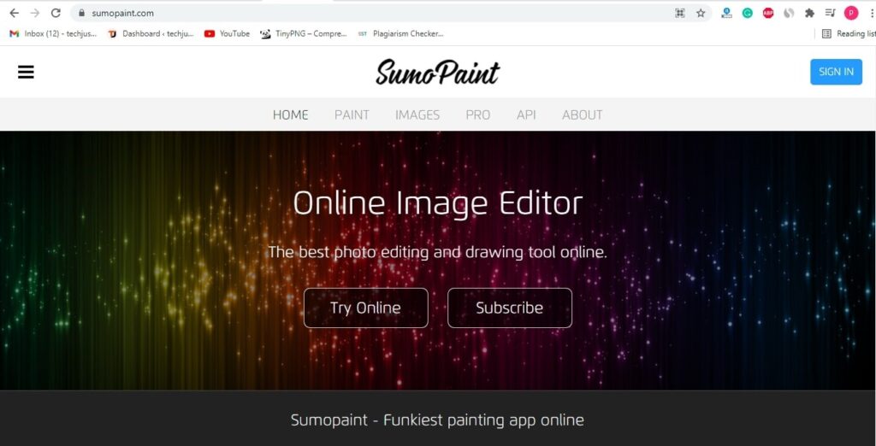The image size is (876, 446).
Task: Open the hamburger menu icon
Action: point(26,72)
